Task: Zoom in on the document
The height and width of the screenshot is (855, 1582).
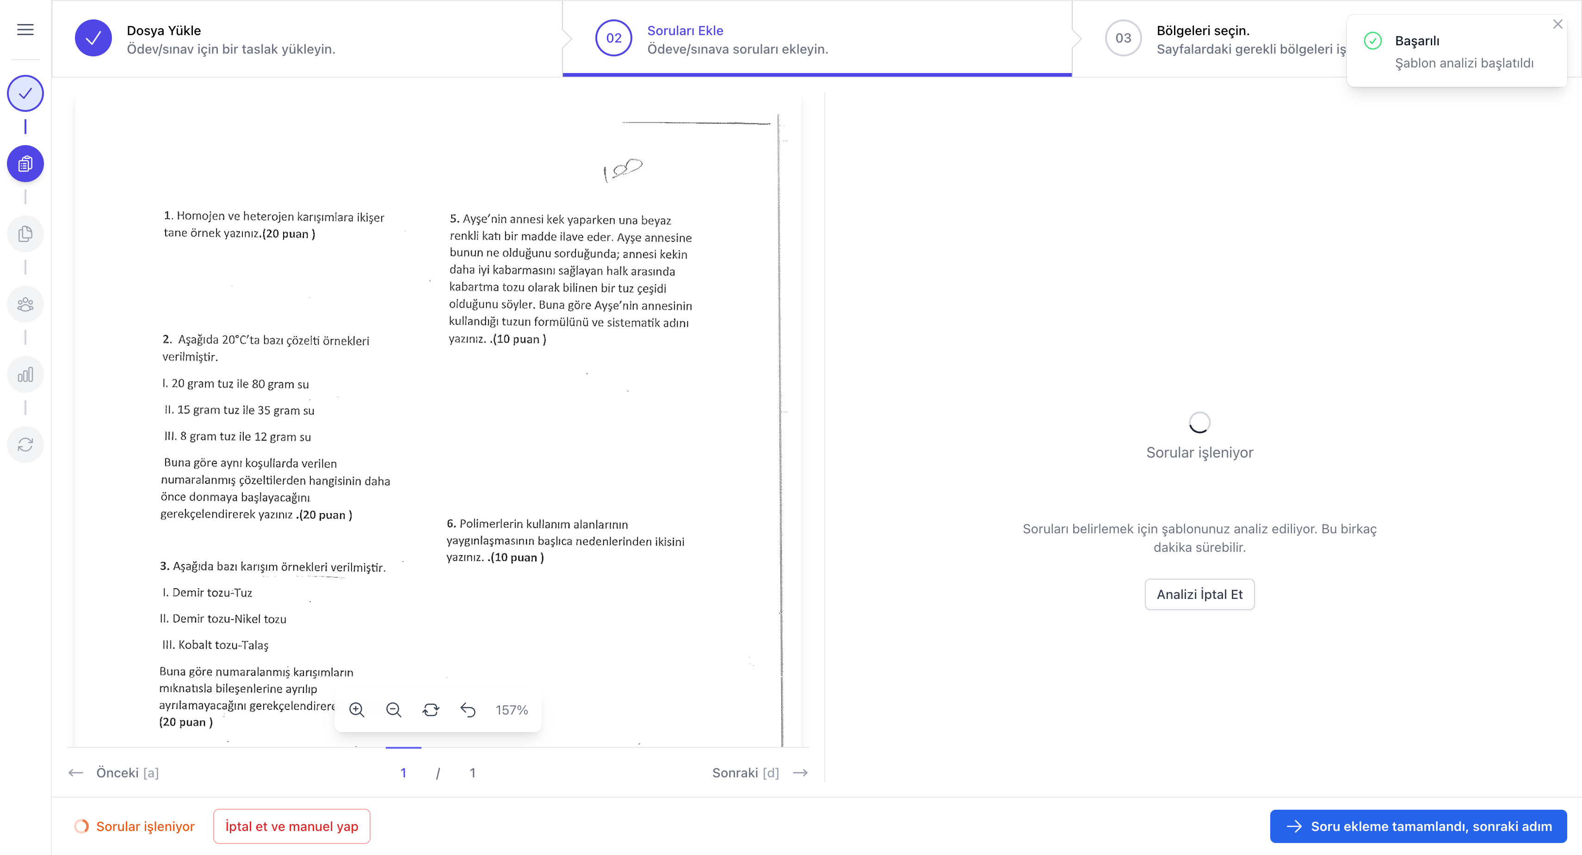Action: (x=357, y=710)
